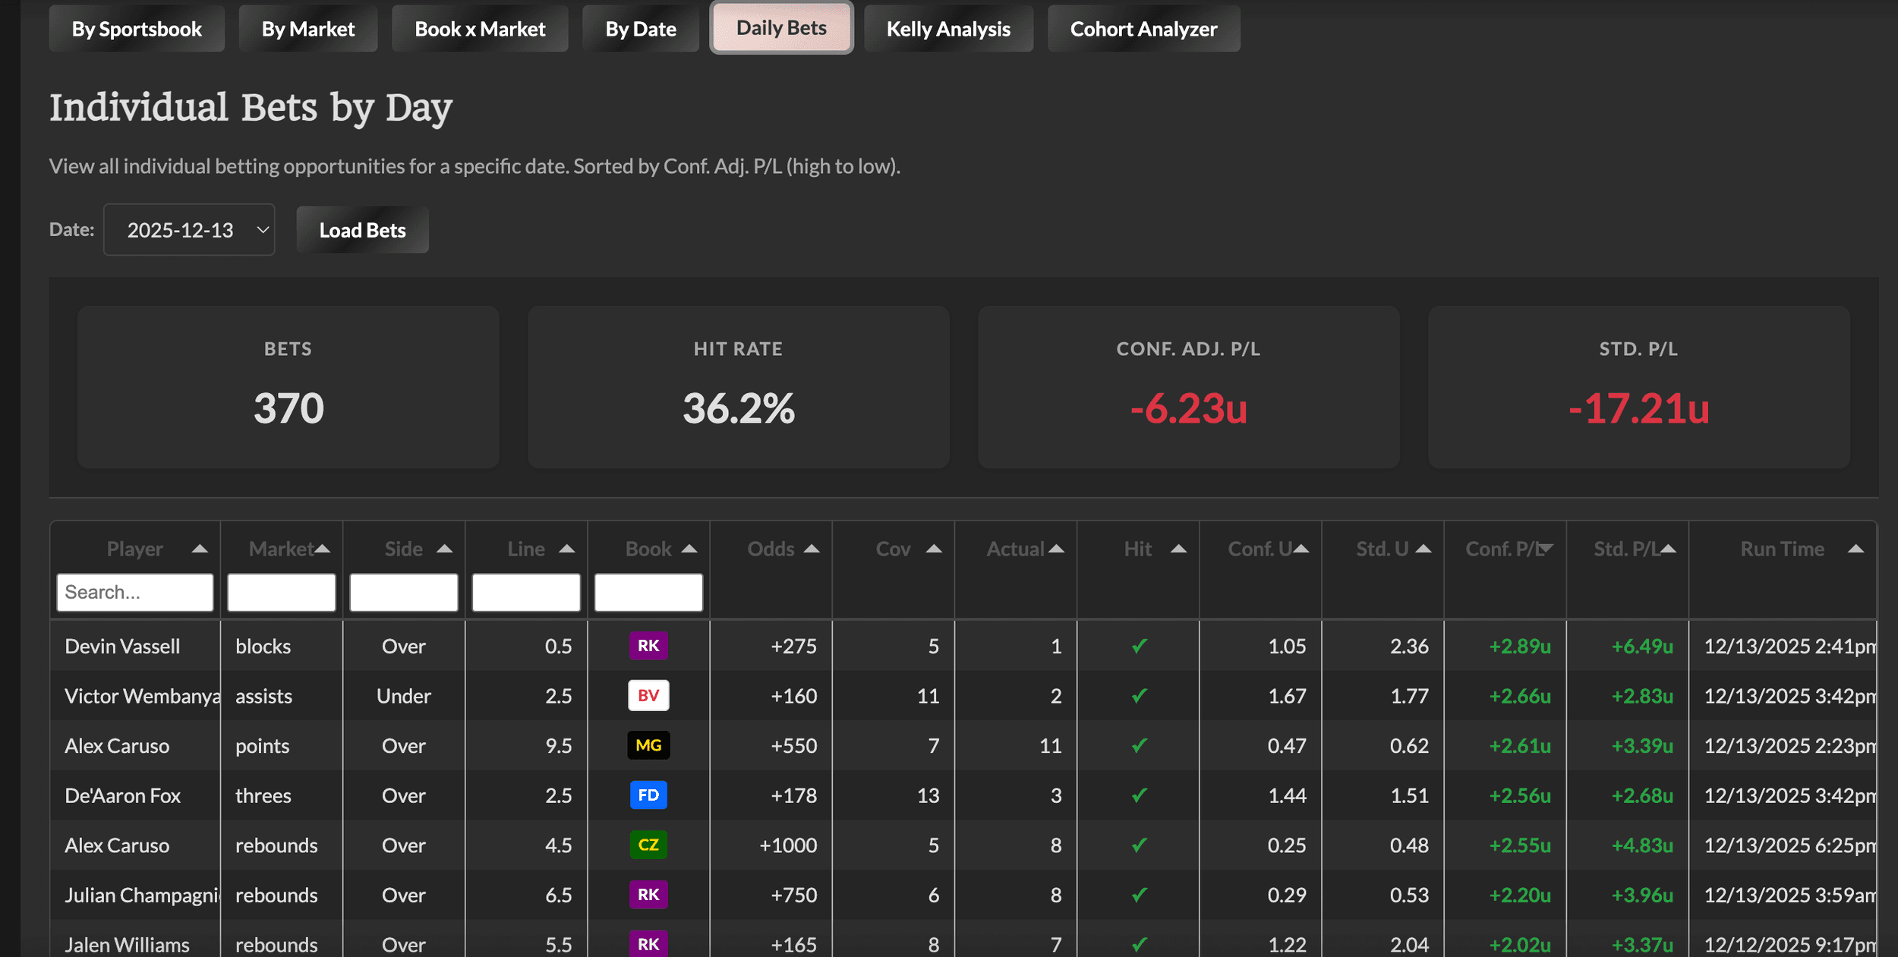Image resolution: width=1898 pixels, height=957 pixels.
Task: Open the Cohort Analyzer tab
Action: click(1143, 29)
